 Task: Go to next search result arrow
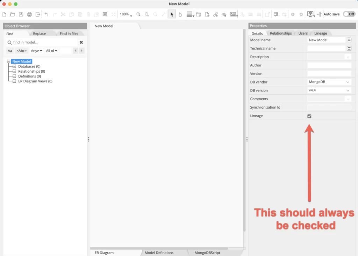point(81,51)
